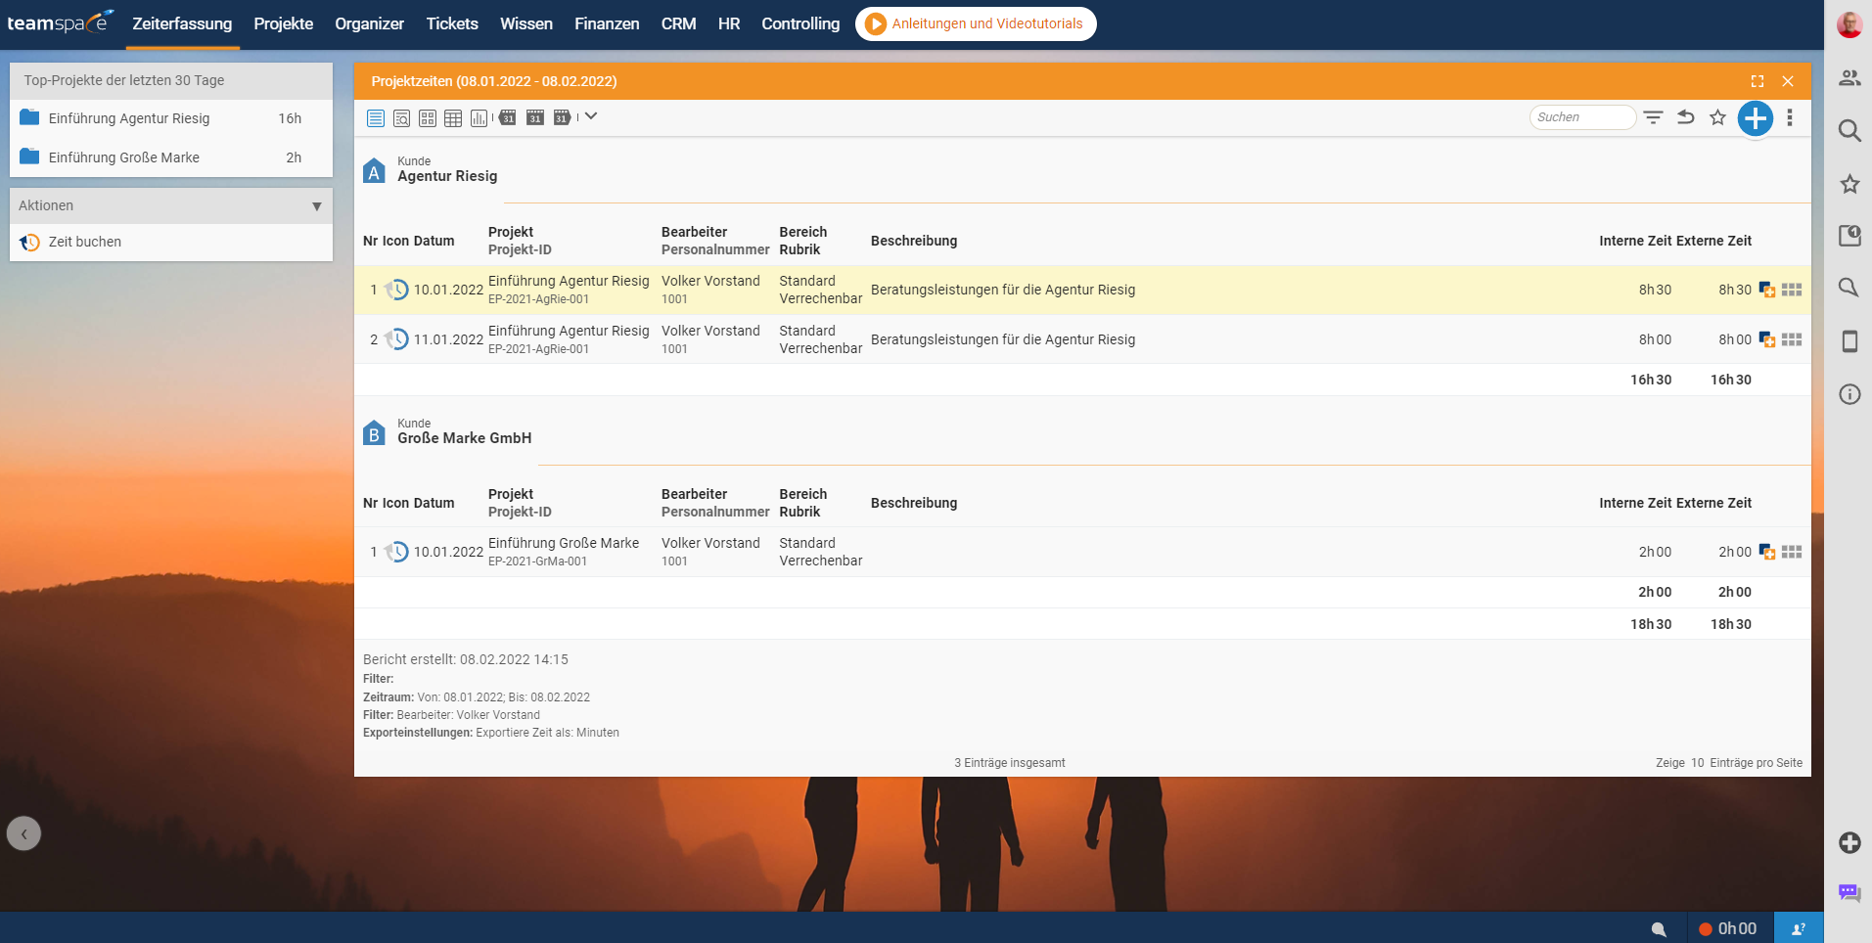Open the bar chart view icon
The width and height of the screenshot is (1872, 943).
click(479, 117)
